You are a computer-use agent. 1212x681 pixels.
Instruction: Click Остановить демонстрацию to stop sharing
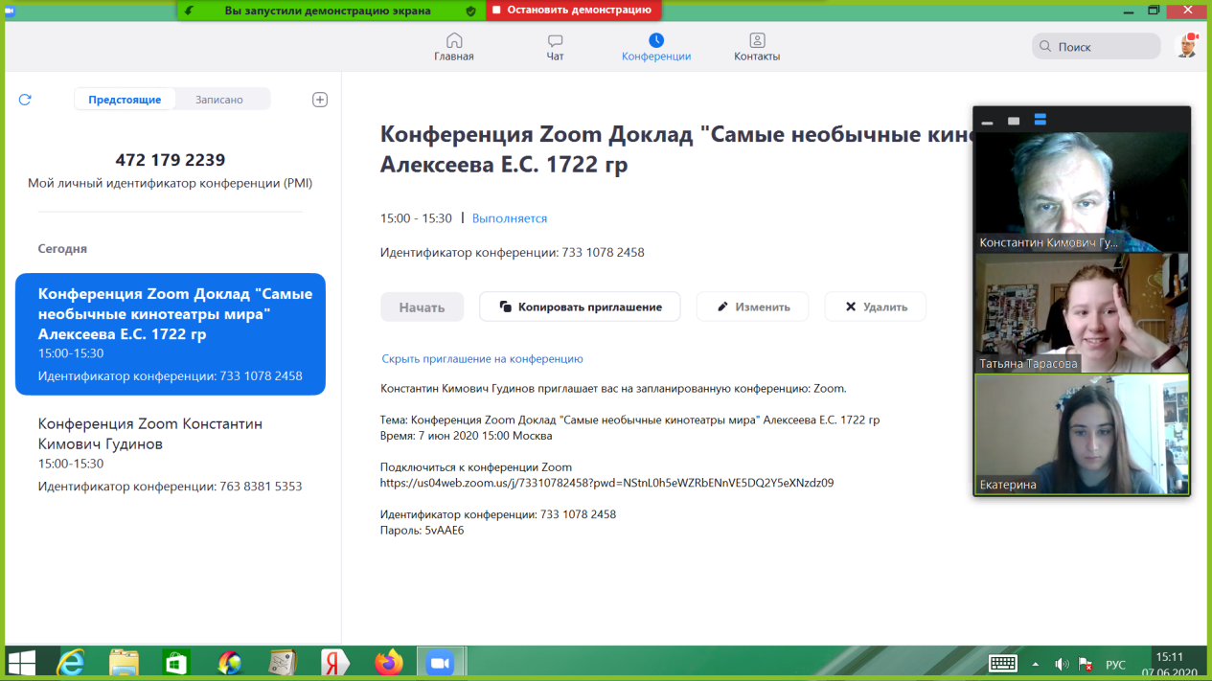(x=573, y=11)
